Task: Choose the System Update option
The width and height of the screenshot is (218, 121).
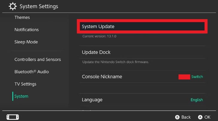Action: click(x=142, y=26)
